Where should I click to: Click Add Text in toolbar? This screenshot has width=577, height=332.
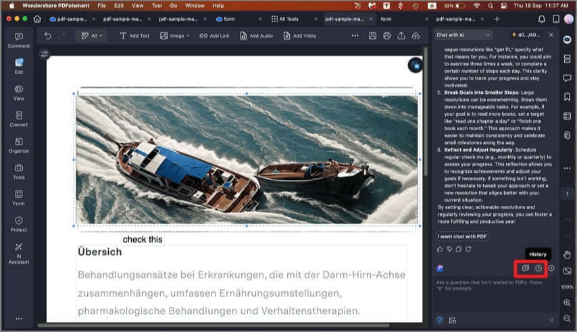[134, 36]
